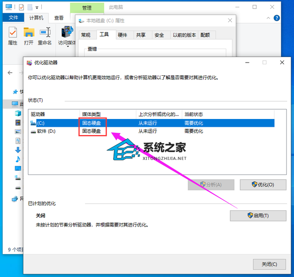The height and width of the screenshot is (277, 294).
Task: Click the Optimize Drives window icon
Action: click(x=29, y=62)
